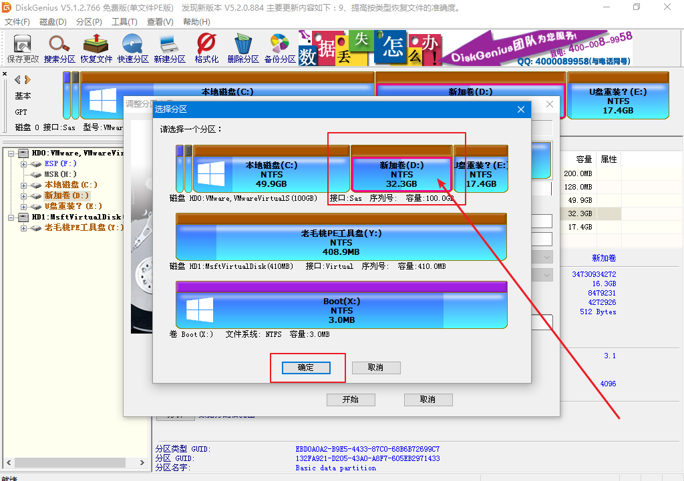Screen dimensions: 684x481
Task: Select HD1:MsftVirtualDisk in the disk tree
Action: pyautogui.click(x=77, y=217)
